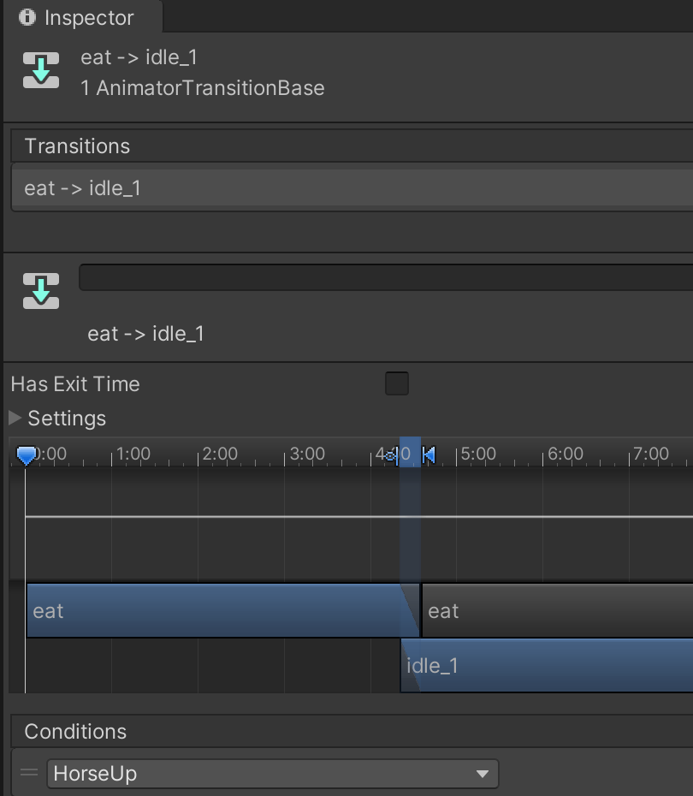Click the transition icon beside the name field
This screenshot has height=796, width=693.
pos(41,291)
